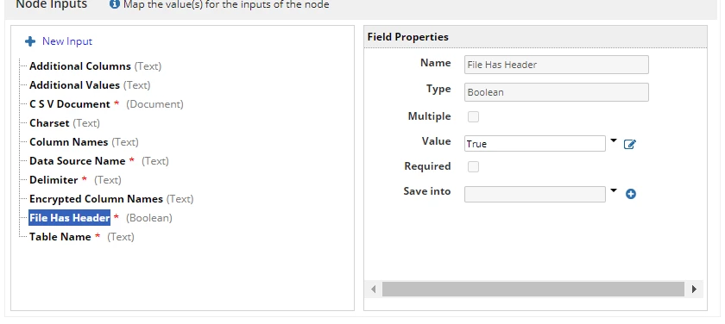Click the plus icon beside New Input
Viewport: 725px width, 324px height.
(x=30, y=41)
